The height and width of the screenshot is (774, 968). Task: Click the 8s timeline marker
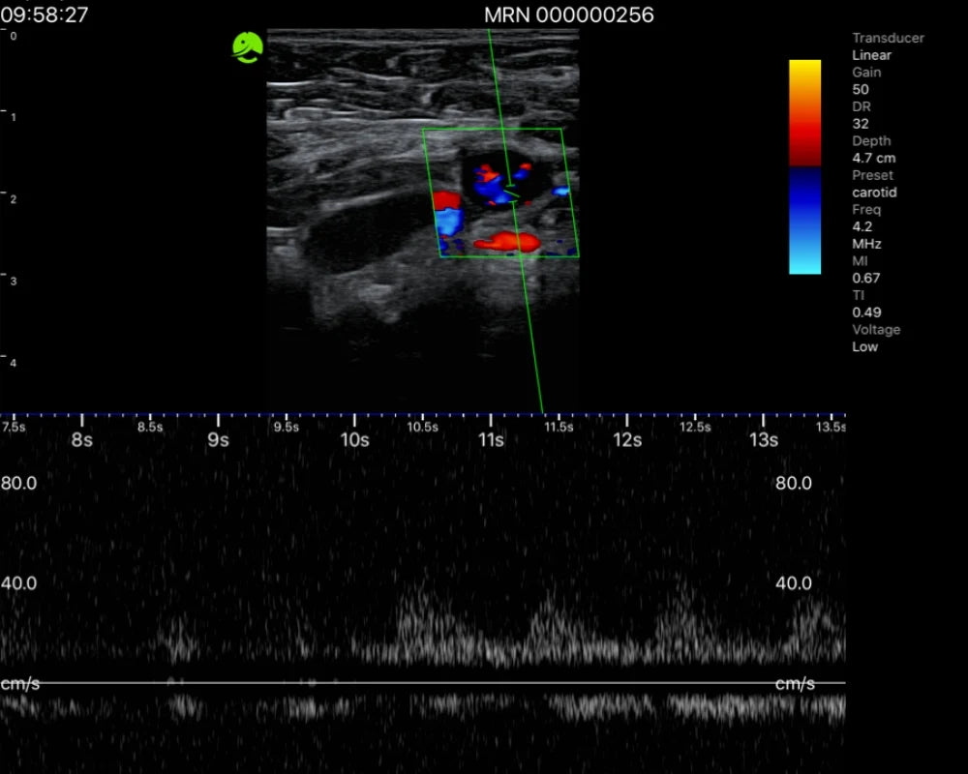point(81,440)
